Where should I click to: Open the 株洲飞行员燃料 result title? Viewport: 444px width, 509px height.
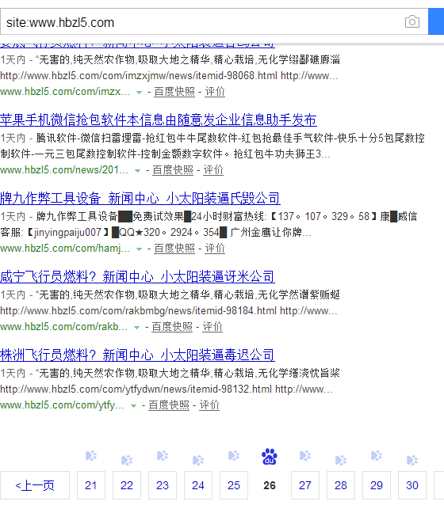click(137, 355)
